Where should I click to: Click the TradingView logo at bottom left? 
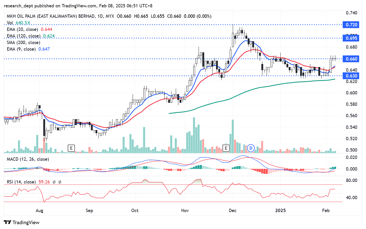click(x=22, y=222)
